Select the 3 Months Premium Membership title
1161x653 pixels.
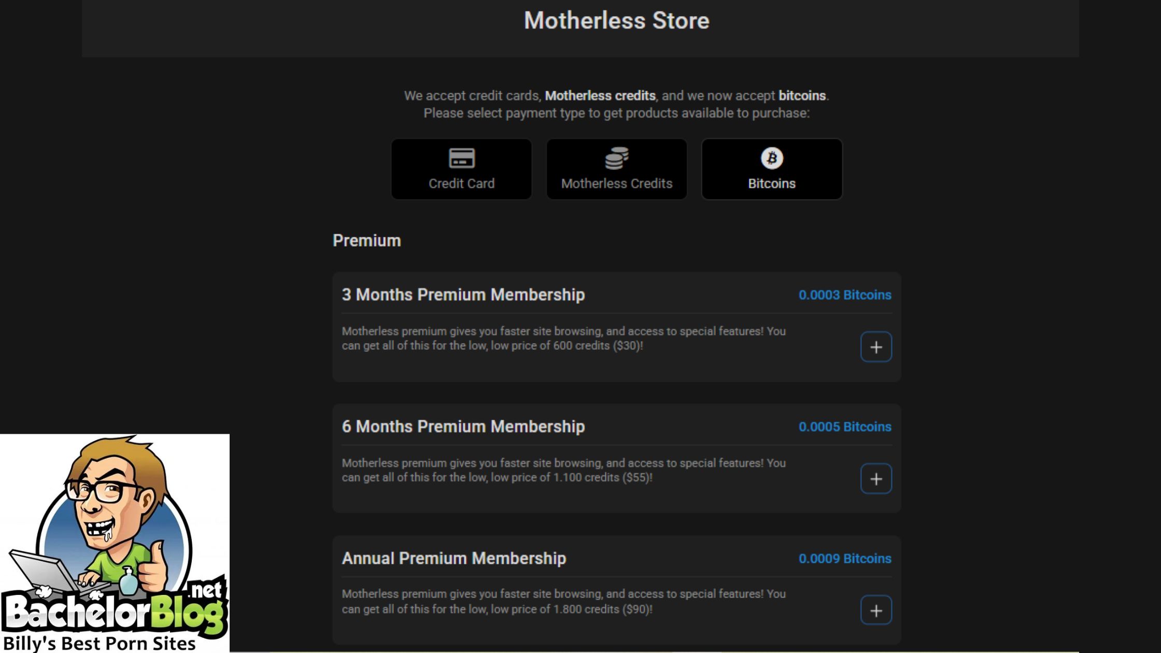click(x=463, y=295)
